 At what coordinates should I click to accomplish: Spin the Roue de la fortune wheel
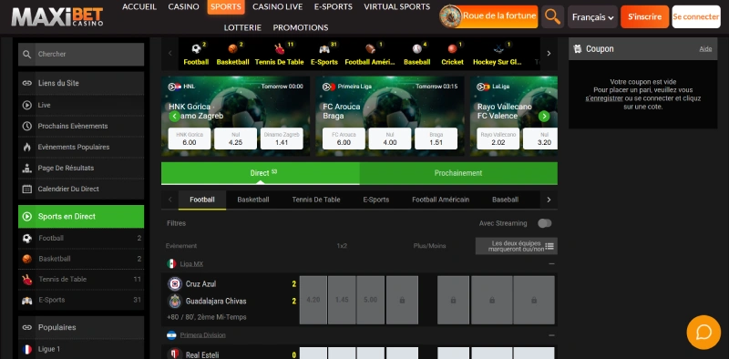click(x=489, y=16)
